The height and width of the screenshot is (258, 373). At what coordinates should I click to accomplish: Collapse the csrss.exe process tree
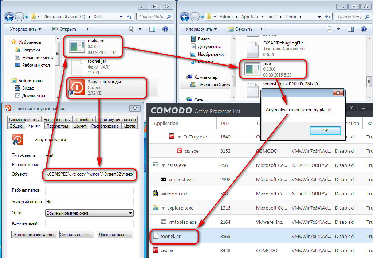click(x=164, y=165)
